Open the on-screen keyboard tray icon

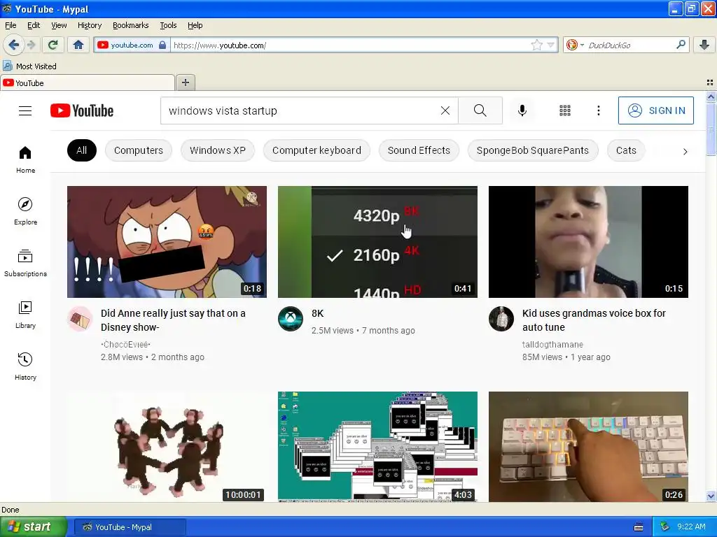point(639,527)
